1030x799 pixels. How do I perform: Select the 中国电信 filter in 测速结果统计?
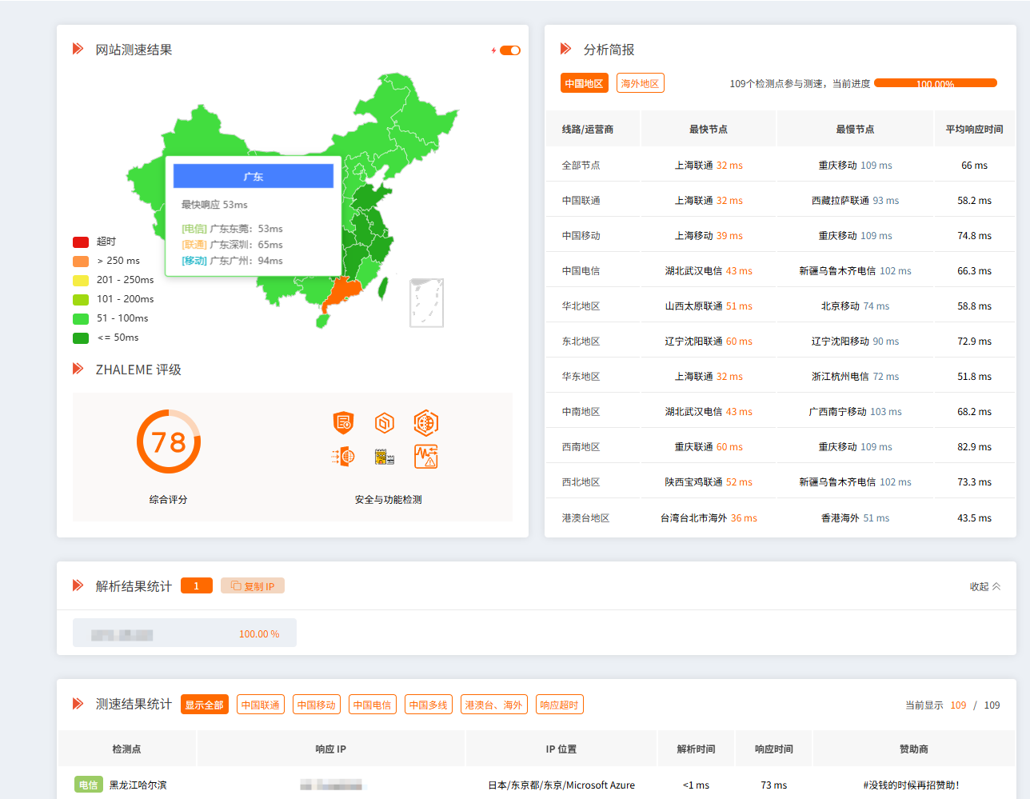pos(372,705)
